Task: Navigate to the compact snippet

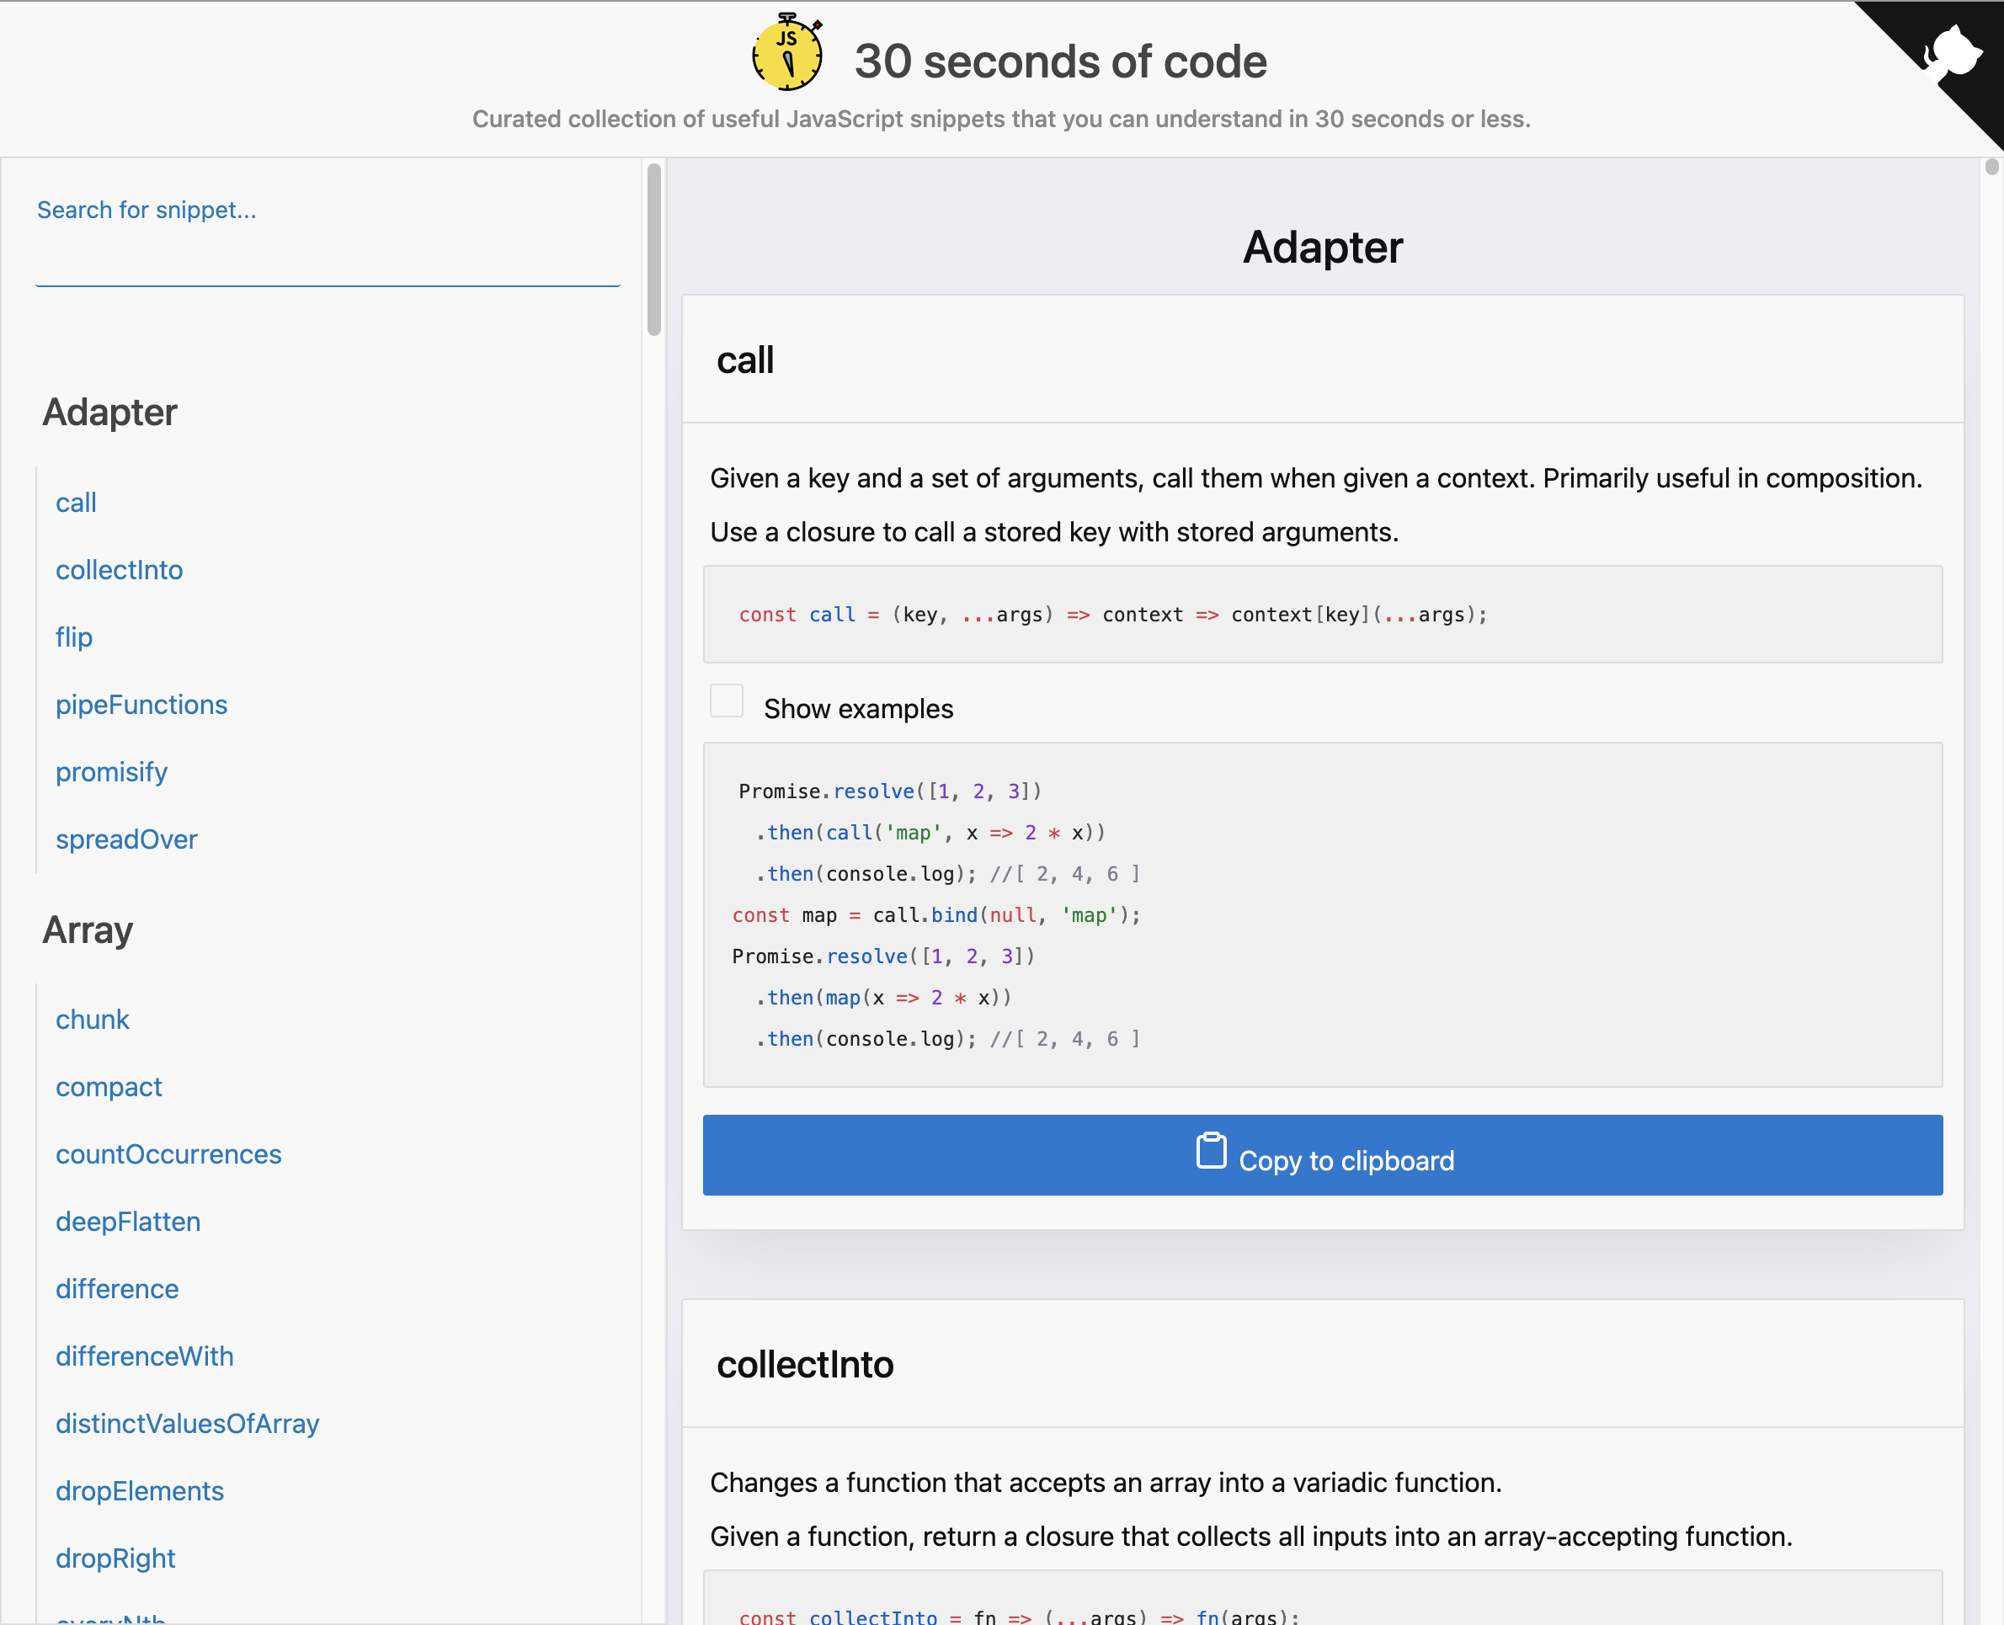Action: [109, 1087]
